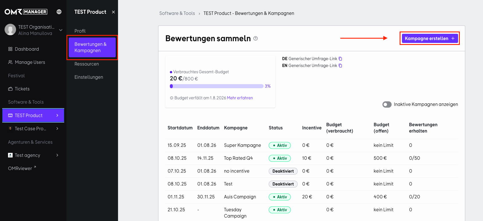Click Kampagne erstellen button
This screenshot has width=483, height=221.
point(430,38)
